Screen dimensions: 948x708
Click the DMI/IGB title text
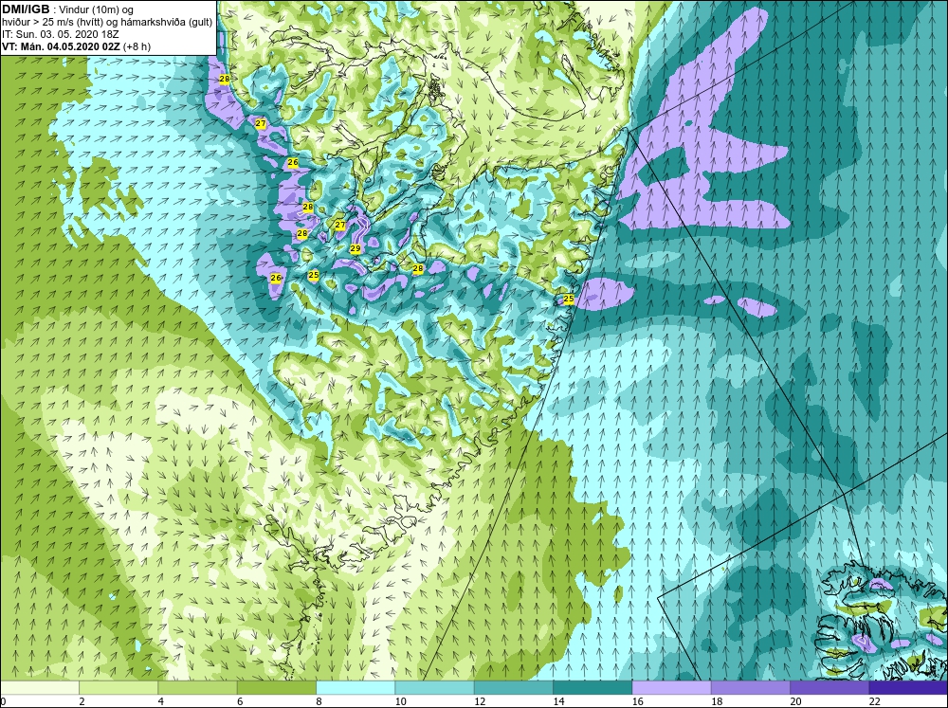coord(26,9)
